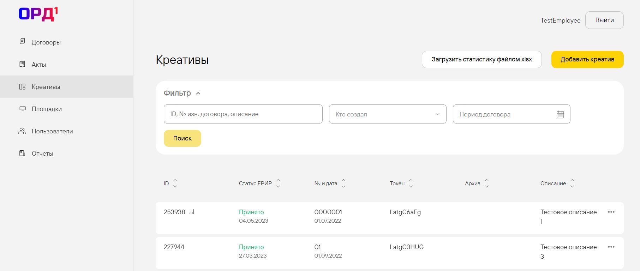Click the ID 253938 cell
Screen dimensions: 640x271
[174, 212]
